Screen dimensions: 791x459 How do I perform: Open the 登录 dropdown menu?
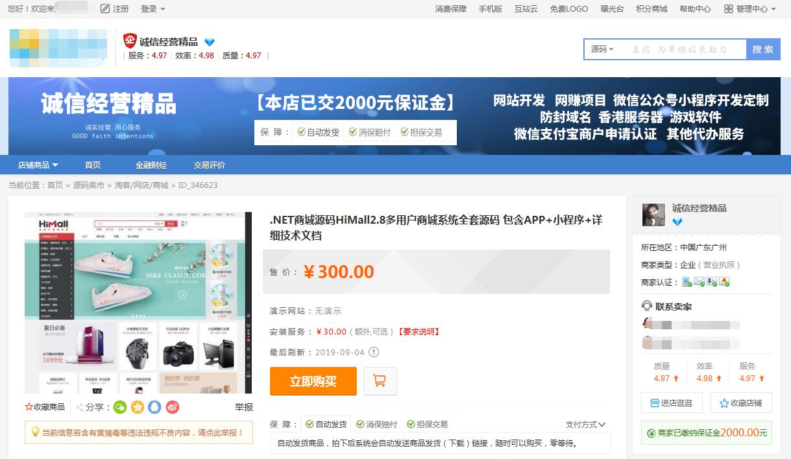click(153, 9)
